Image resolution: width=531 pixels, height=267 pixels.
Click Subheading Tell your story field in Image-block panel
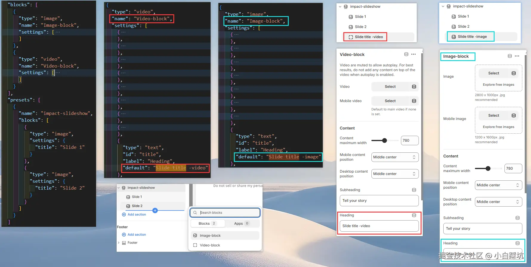[x=483, y=229]
